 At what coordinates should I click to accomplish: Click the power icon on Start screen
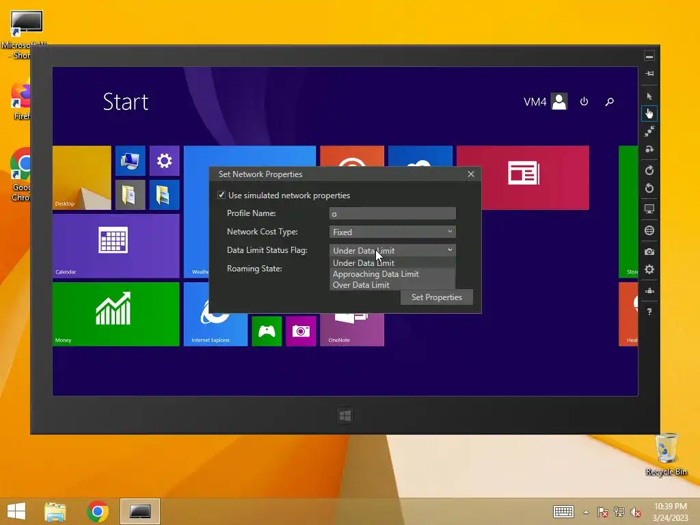[x=584, y=102]
